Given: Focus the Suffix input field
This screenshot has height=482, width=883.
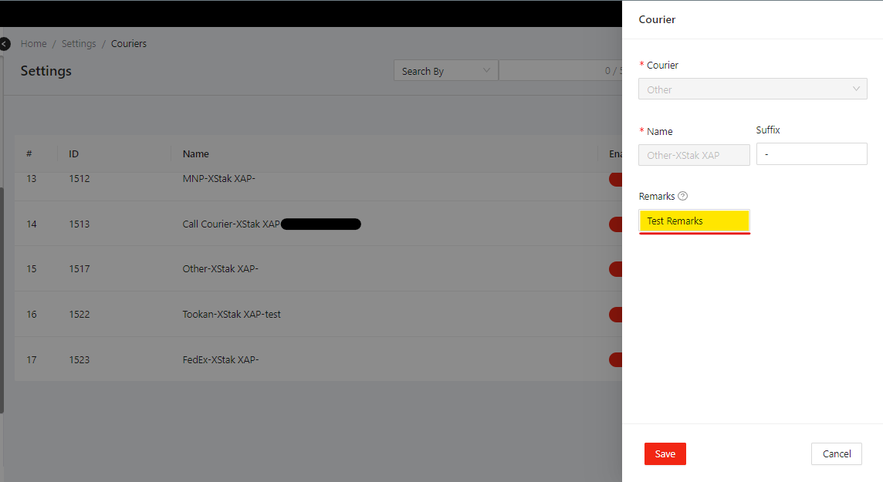Looking at the screenshot, I should [811, 154].
